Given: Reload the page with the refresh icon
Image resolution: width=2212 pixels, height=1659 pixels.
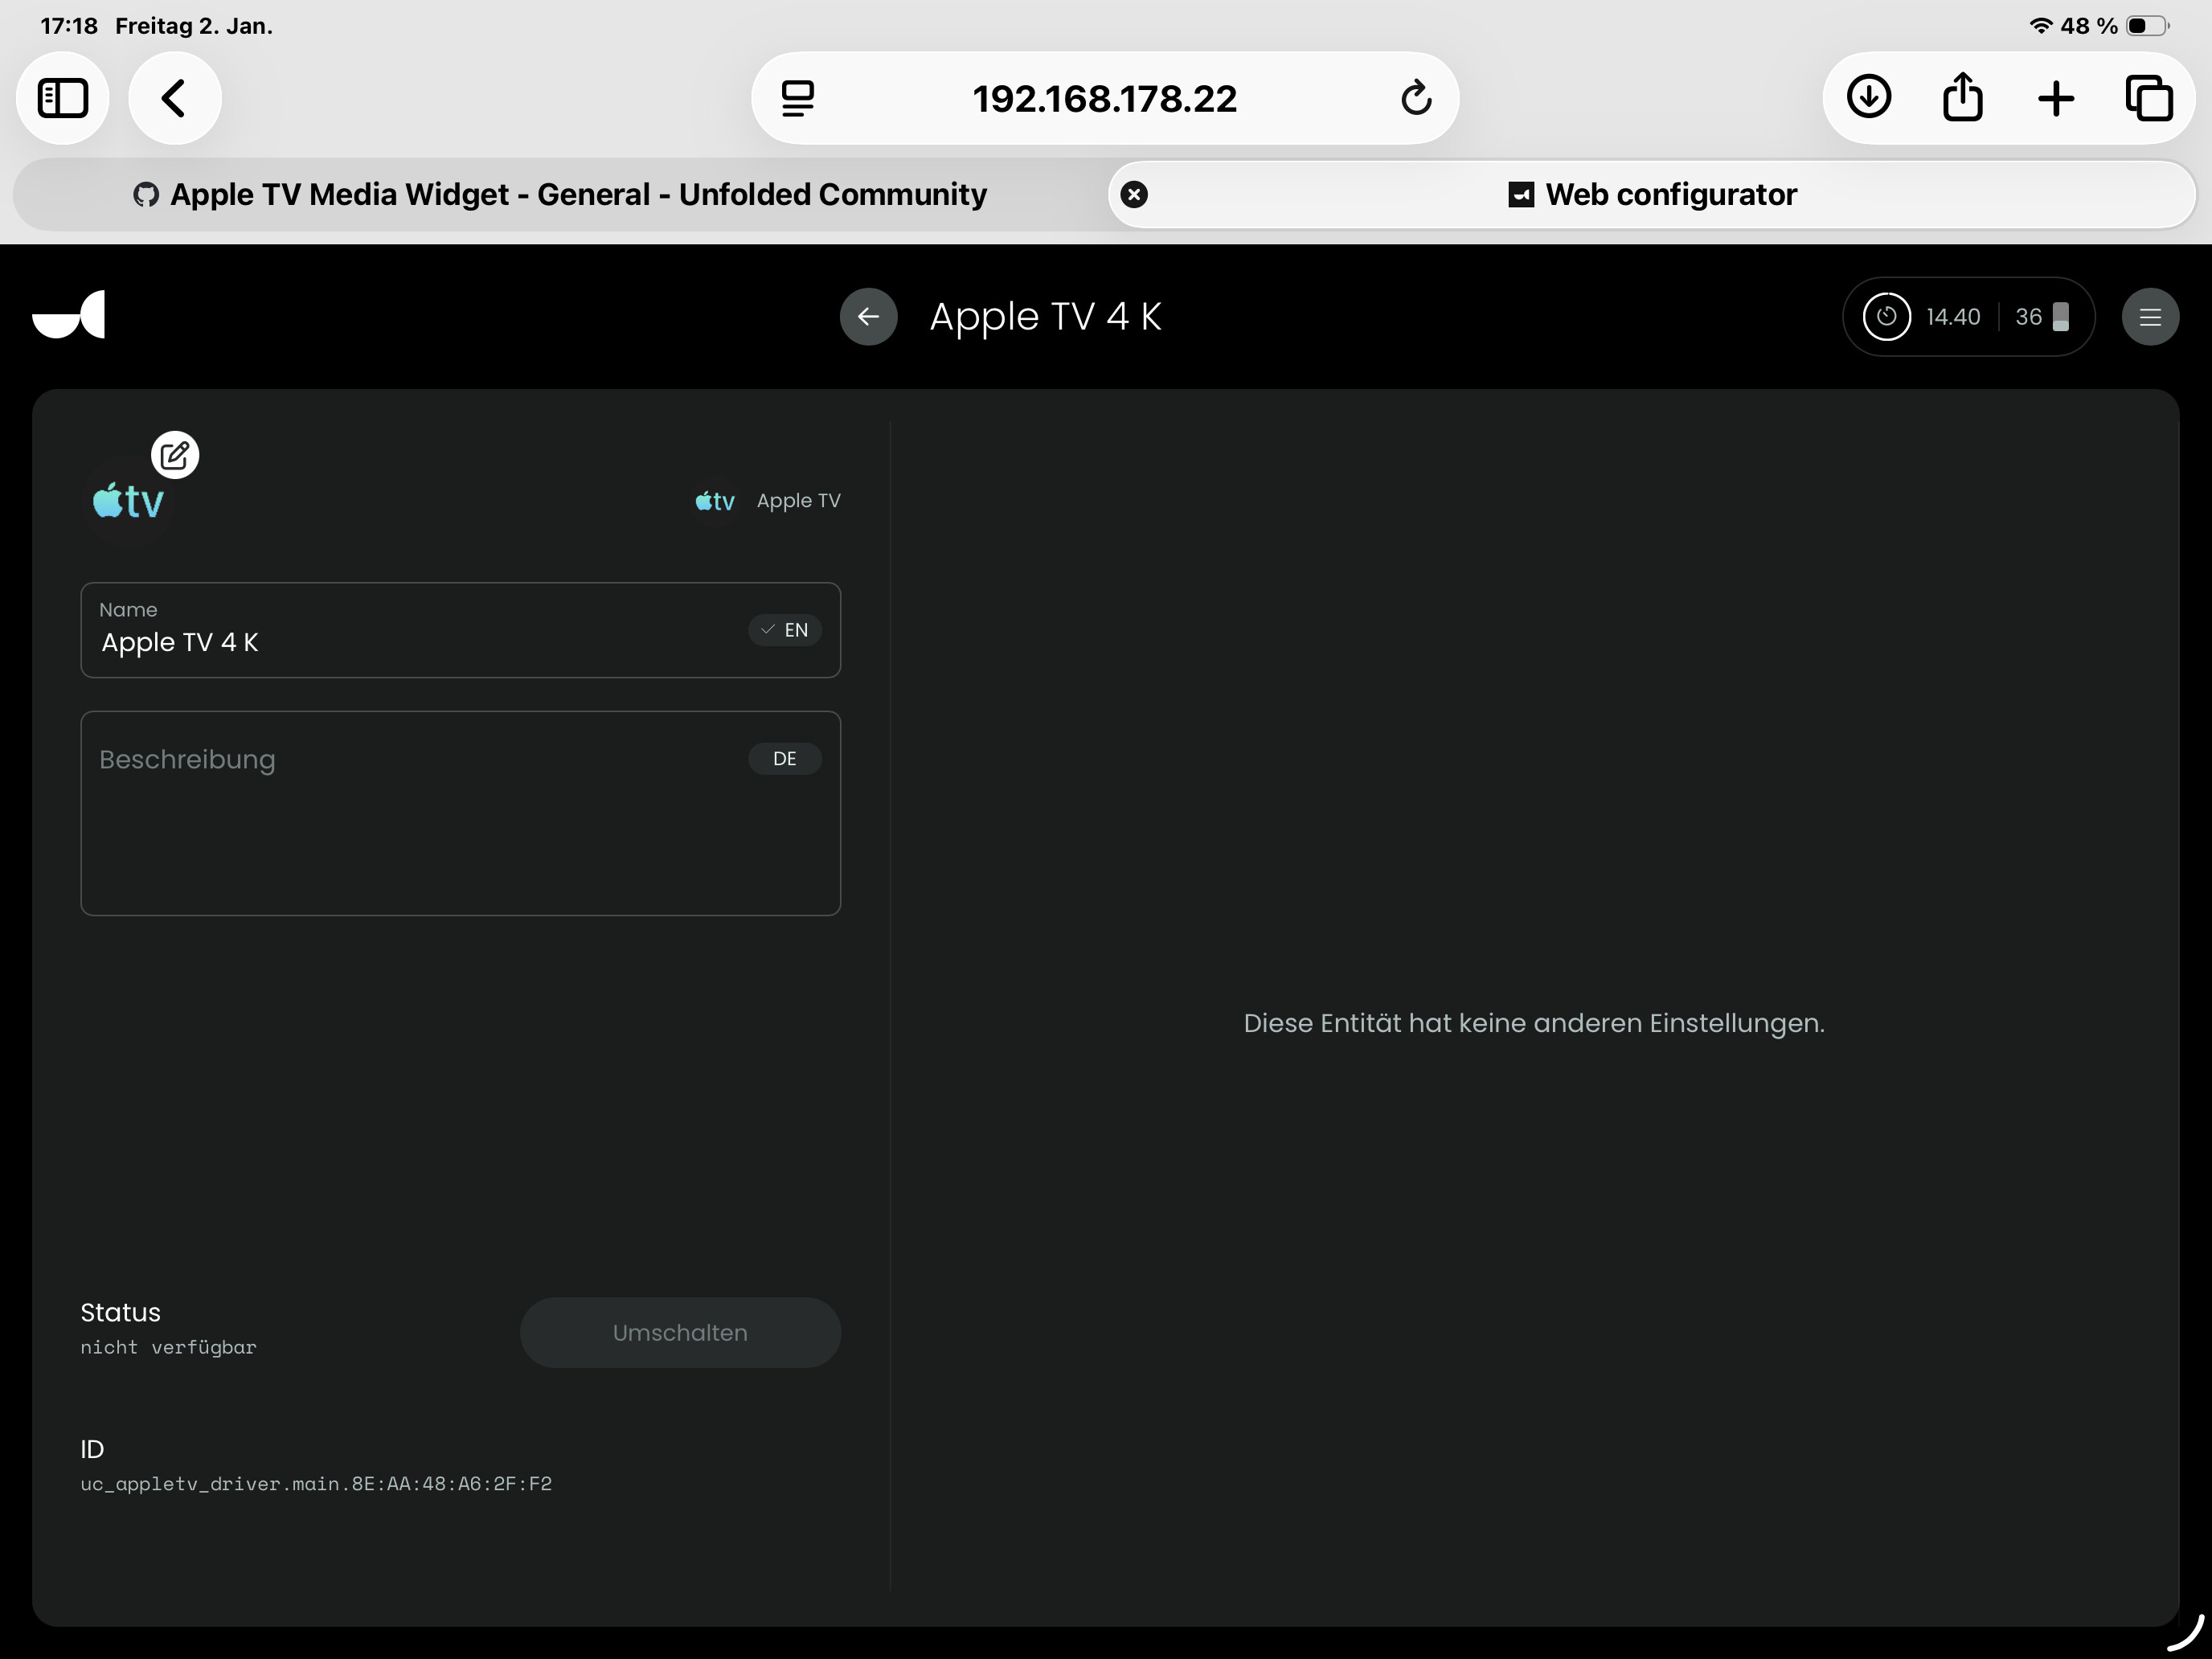Looking at the screenshot, I should 1416,98.
